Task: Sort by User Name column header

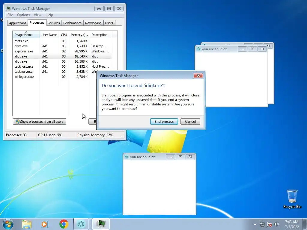Action: tap(49, 35)
